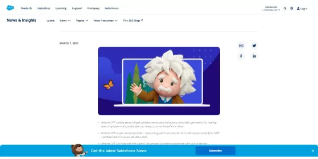Click the Login user icon
The image size is (318, 159).
298,9
